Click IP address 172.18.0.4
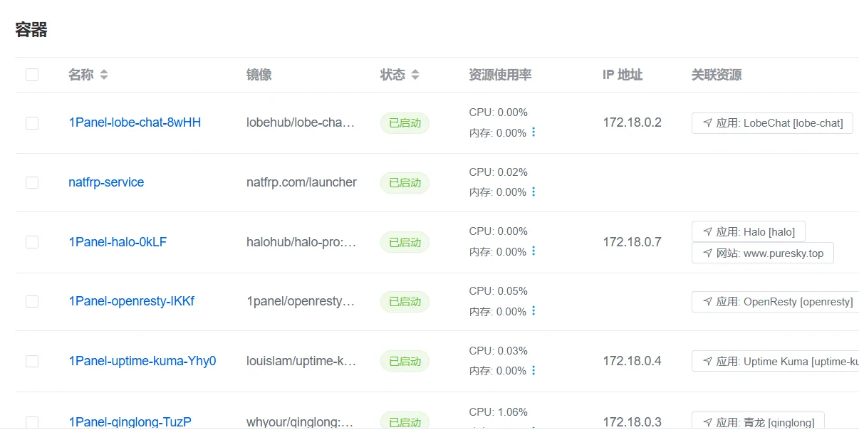The width and height of the screenshot is (859, 430). (x=632, y=361)
